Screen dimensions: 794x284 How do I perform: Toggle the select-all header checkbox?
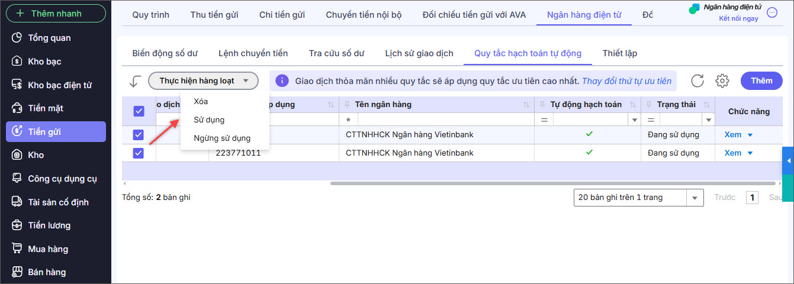click(139, 111)
